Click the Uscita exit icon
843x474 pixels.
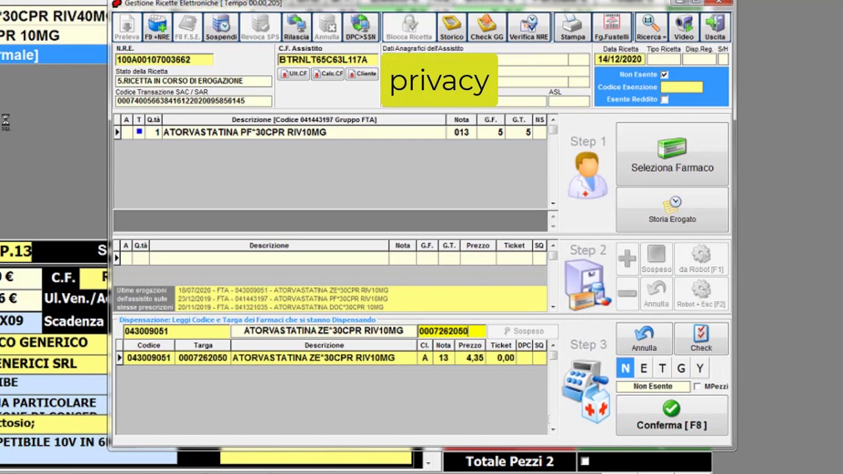[715, 28]
